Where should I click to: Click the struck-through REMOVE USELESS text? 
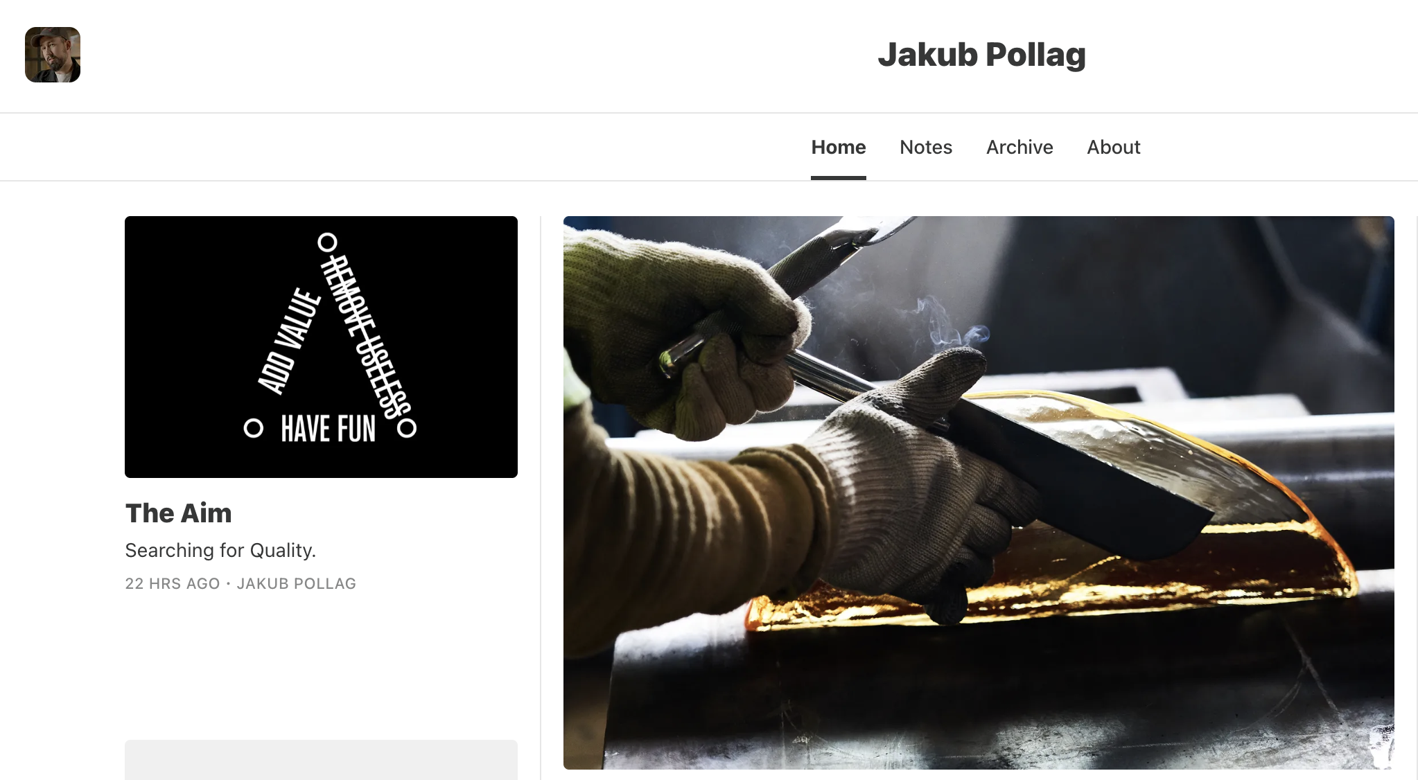point(365,337)
